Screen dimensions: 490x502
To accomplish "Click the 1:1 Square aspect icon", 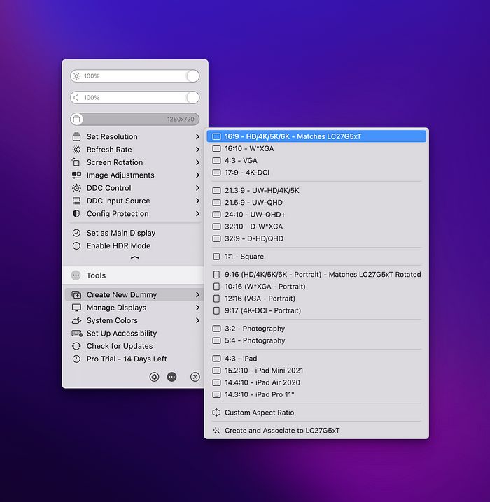I will [216, 257].
